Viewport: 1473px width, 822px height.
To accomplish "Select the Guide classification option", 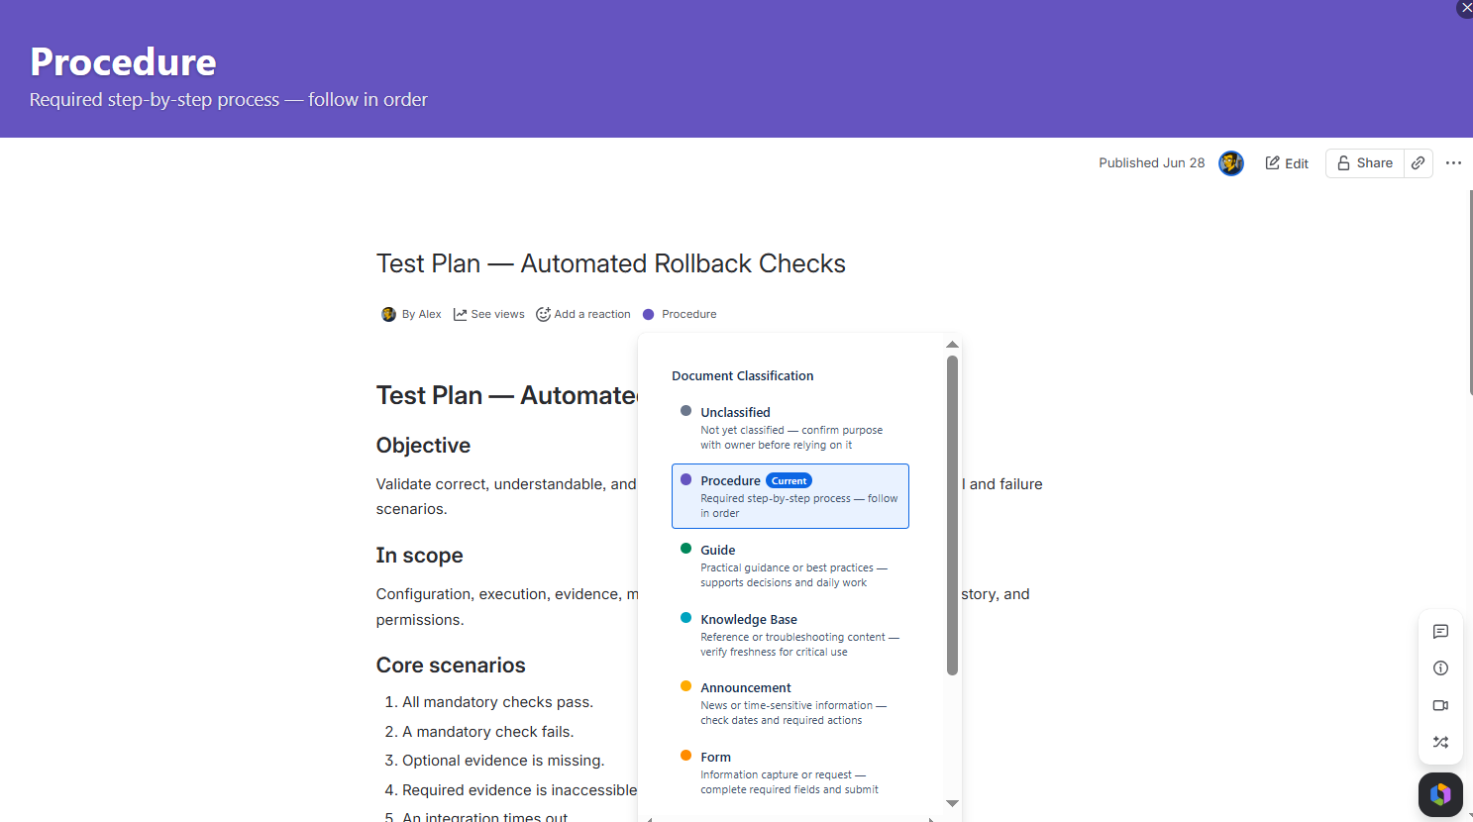I will [x=790, y=565].
